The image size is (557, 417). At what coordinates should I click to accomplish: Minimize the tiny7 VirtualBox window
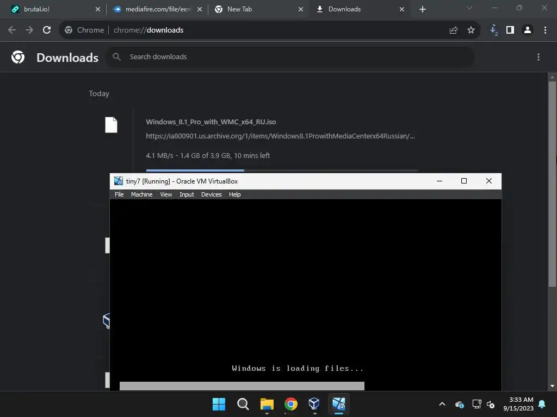tap(440, 181)
